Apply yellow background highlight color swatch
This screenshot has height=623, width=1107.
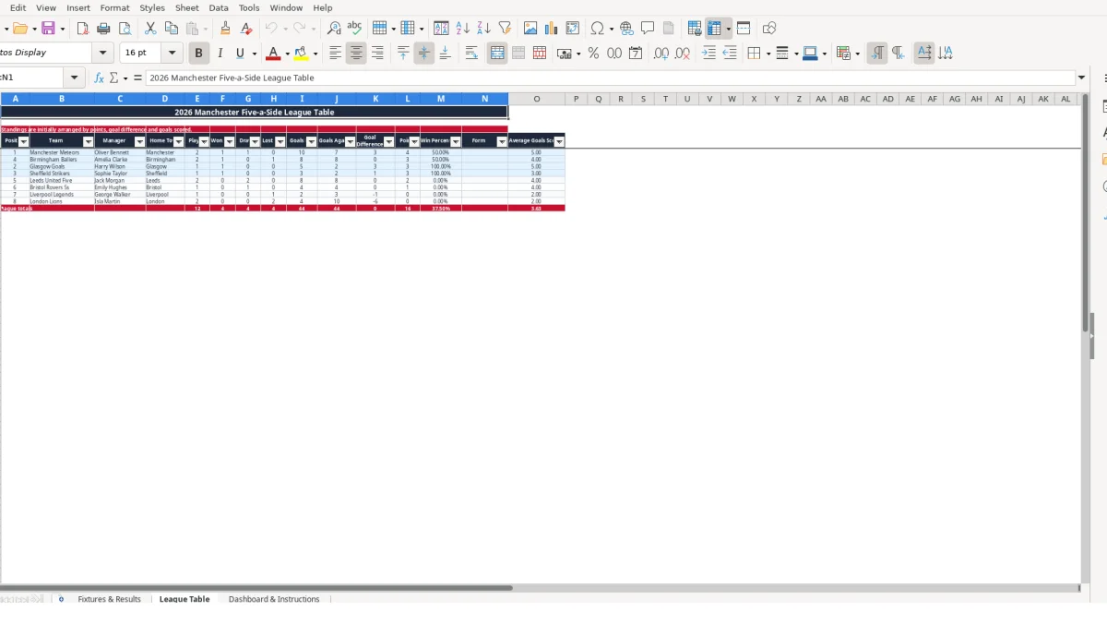302,54
